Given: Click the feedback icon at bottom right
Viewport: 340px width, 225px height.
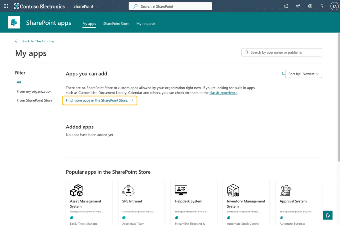Looking at the screenshot, I should coord(328,215).
